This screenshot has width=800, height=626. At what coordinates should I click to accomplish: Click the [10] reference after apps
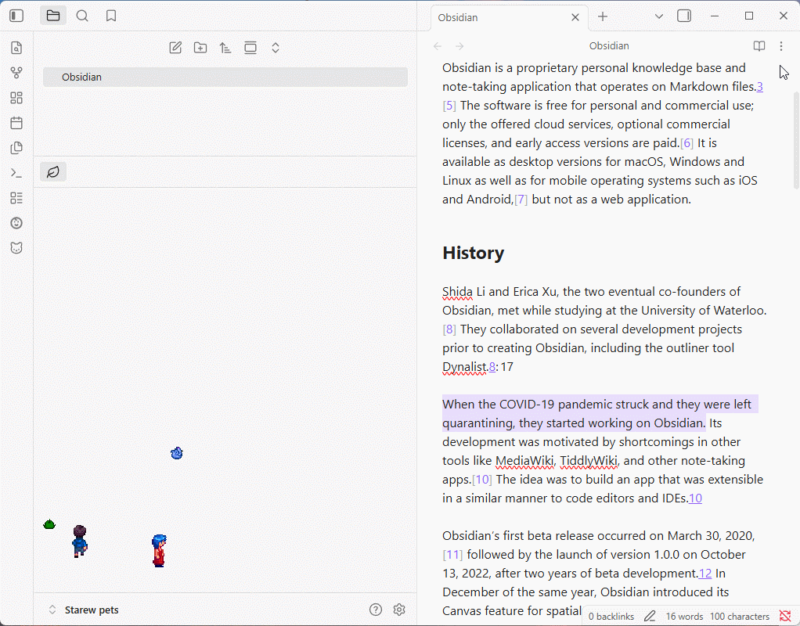pyautogui.click(x=482, y=480)
